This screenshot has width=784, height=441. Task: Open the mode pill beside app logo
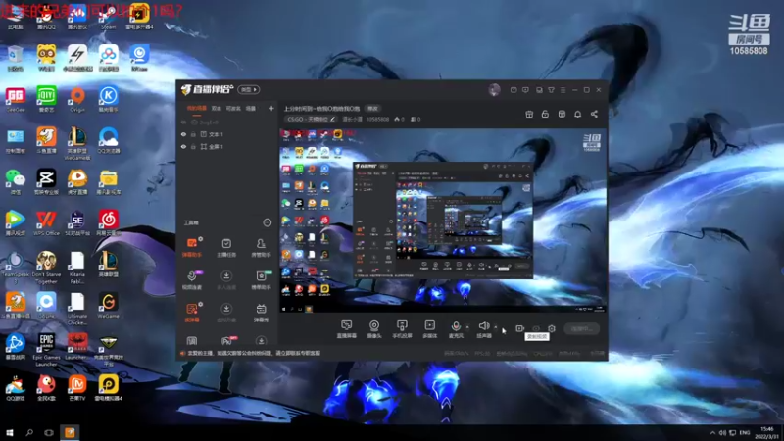(x=249, y=89)
